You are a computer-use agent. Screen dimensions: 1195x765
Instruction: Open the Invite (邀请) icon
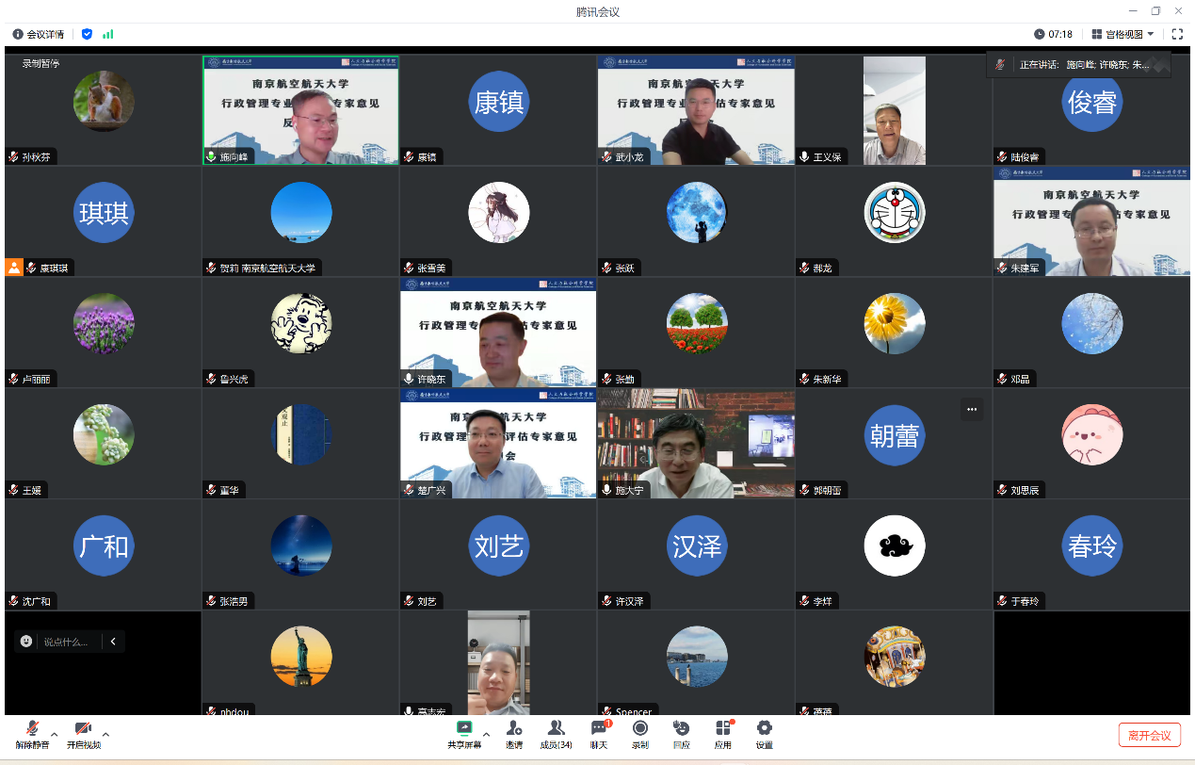point(514,728)
